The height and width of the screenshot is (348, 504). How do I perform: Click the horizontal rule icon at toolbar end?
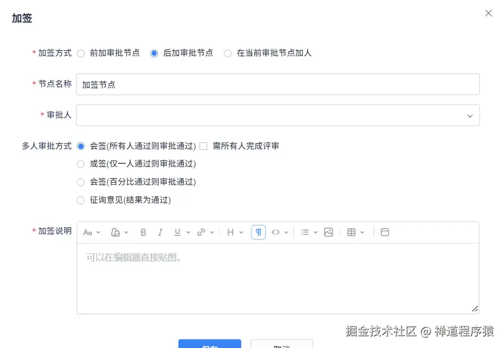pos(385,232)
